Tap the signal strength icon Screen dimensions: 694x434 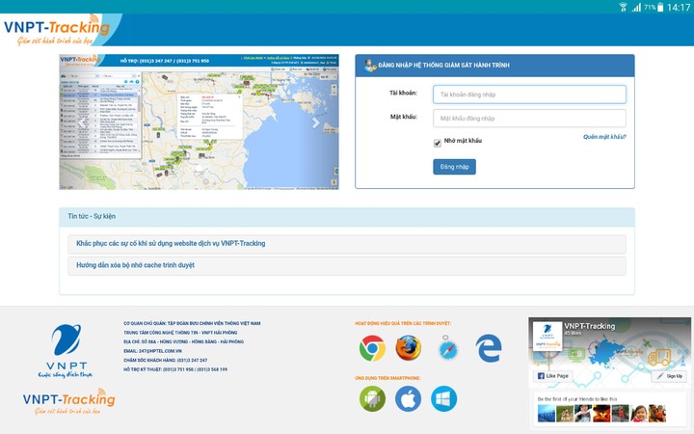pyautogui.click(x=636, y=7)
